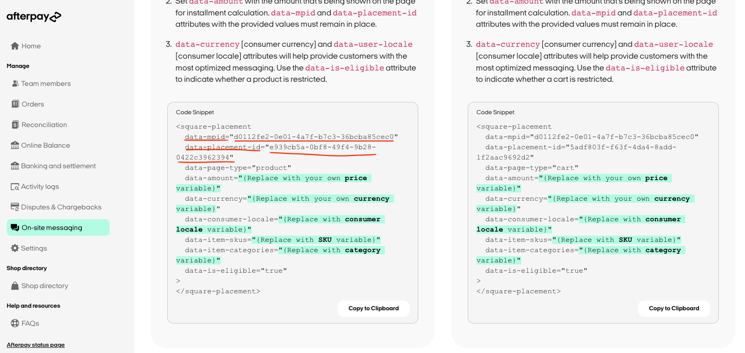Screen dimensions: 745x353
Task: Select the Reconciliation dollar-document icon
Action: pyautogui.click(x=15, y=125)
